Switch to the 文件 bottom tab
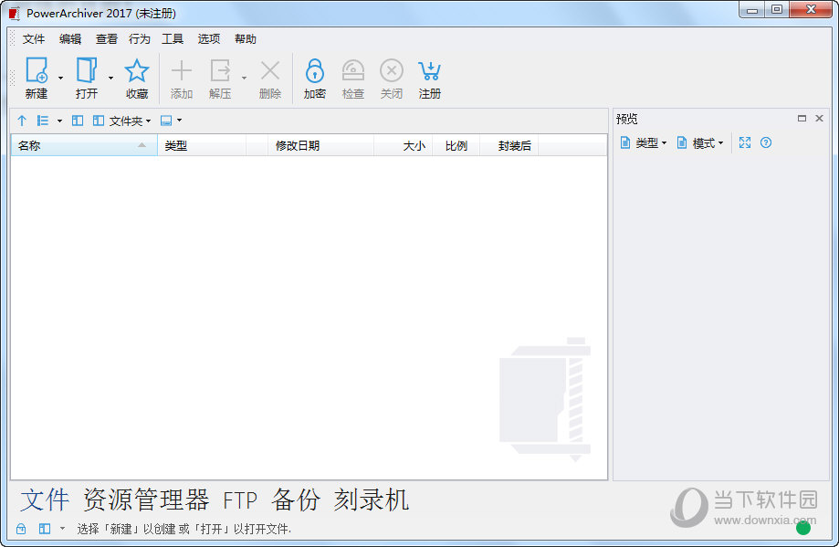 point(45,500)
